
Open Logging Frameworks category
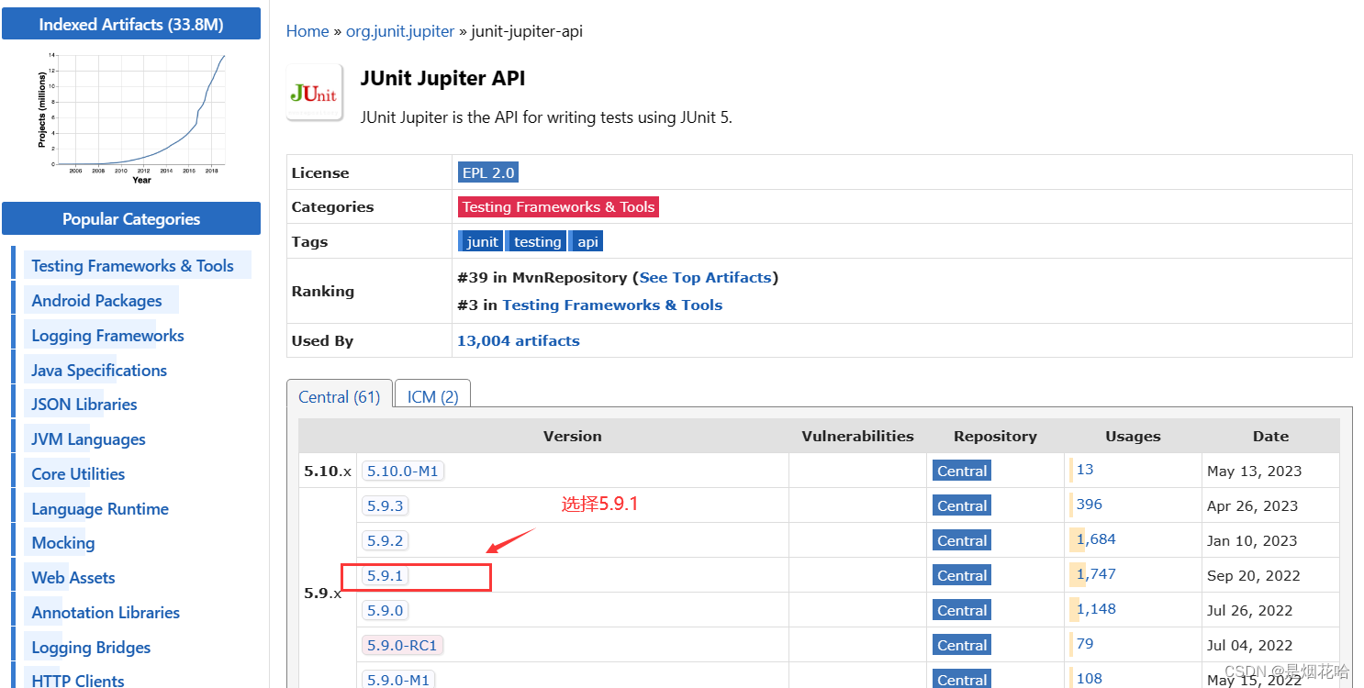pos(107,336)
